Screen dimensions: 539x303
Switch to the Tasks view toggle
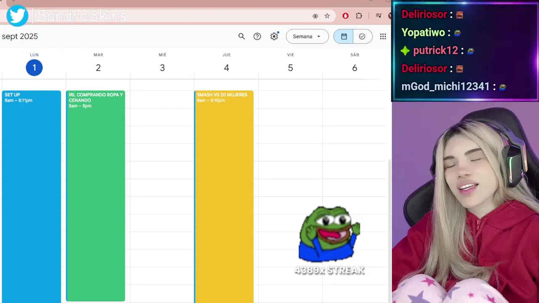pos(362,36)
